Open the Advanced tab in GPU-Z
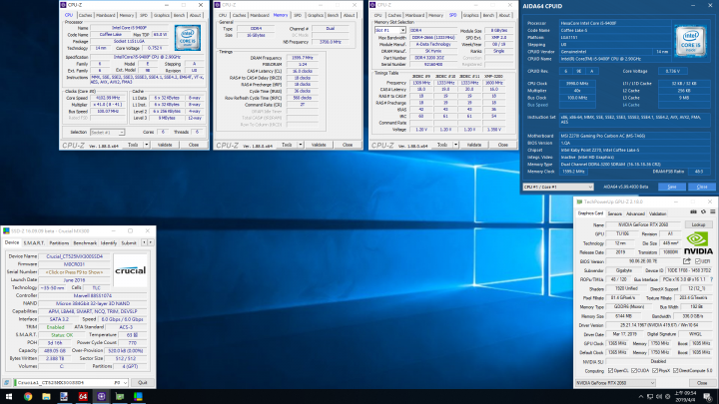The width and height of the screenshot is (719, 404). coord(635,213)
